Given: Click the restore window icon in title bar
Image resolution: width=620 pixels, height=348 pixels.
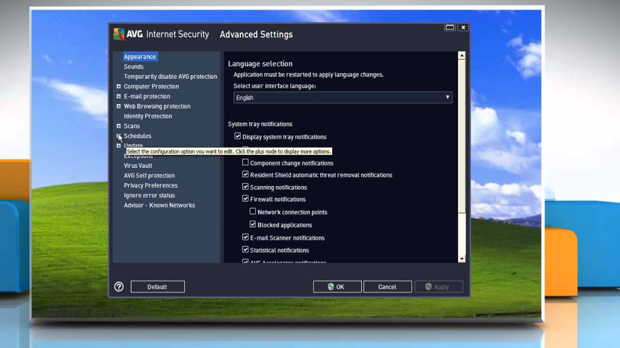Looking at the screenshot, I should coord(449,28).
